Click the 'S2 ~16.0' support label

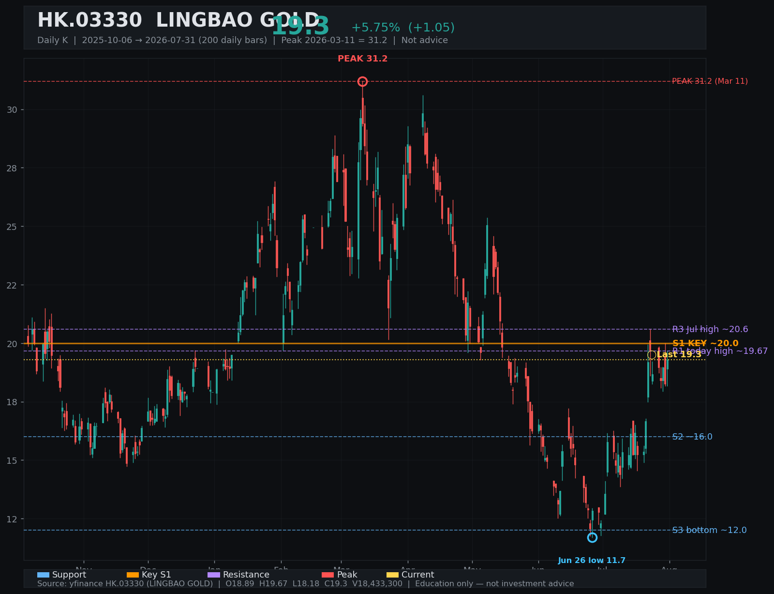[692, 437]
